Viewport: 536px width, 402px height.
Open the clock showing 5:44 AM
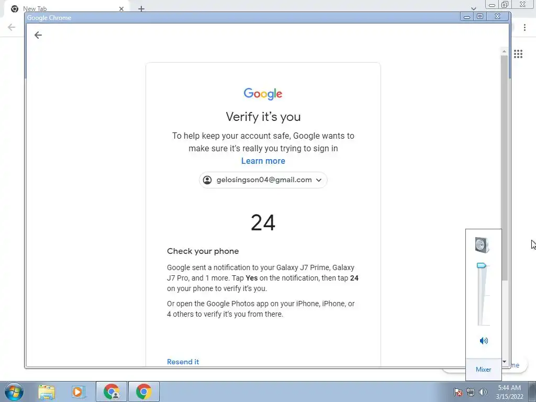pyautogui.click(x=509, y=392)
